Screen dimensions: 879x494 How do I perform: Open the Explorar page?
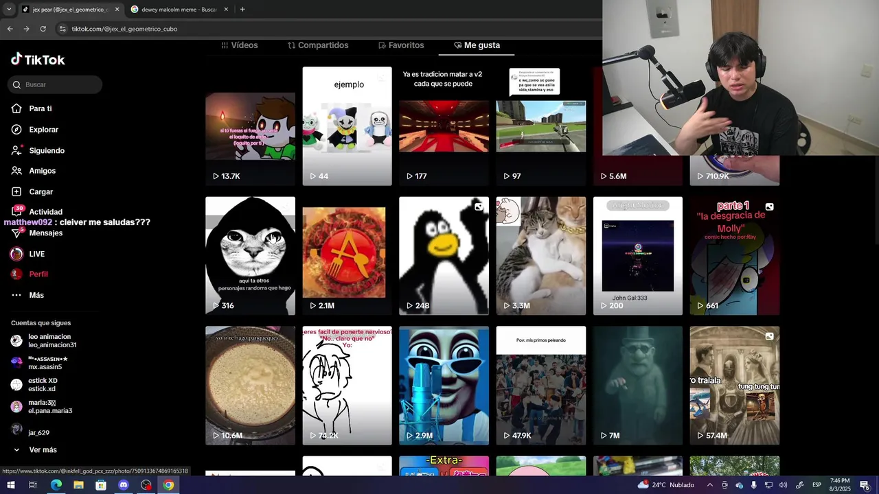(x=35, y=130)
